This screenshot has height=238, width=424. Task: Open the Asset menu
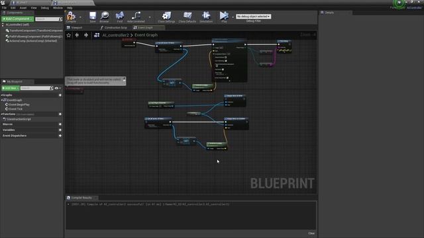23,8
